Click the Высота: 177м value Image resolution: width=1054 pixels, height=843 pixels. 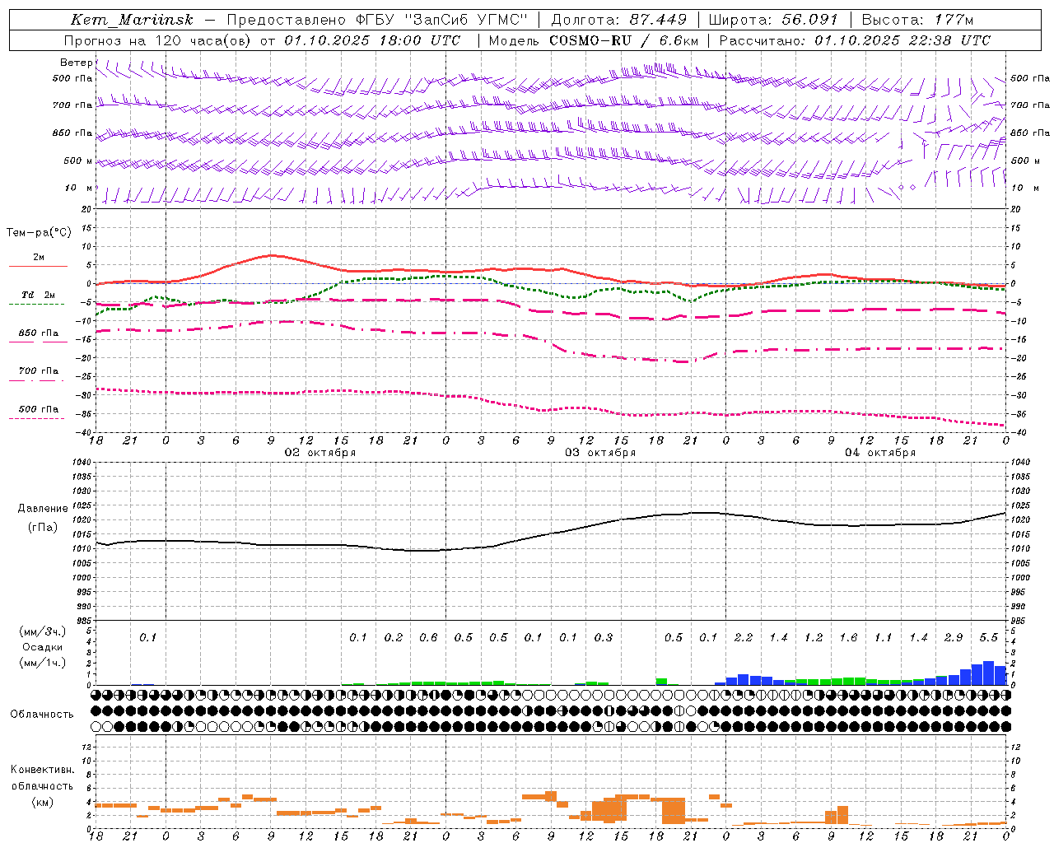coord(917,20)
